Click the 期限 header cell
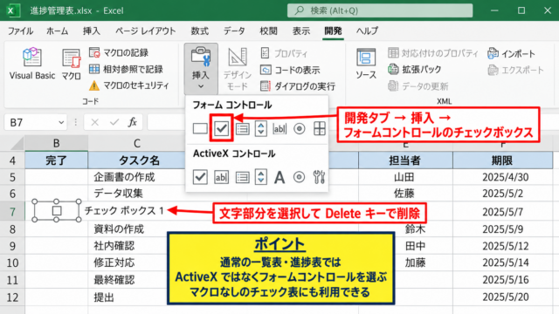 [503, 160]
